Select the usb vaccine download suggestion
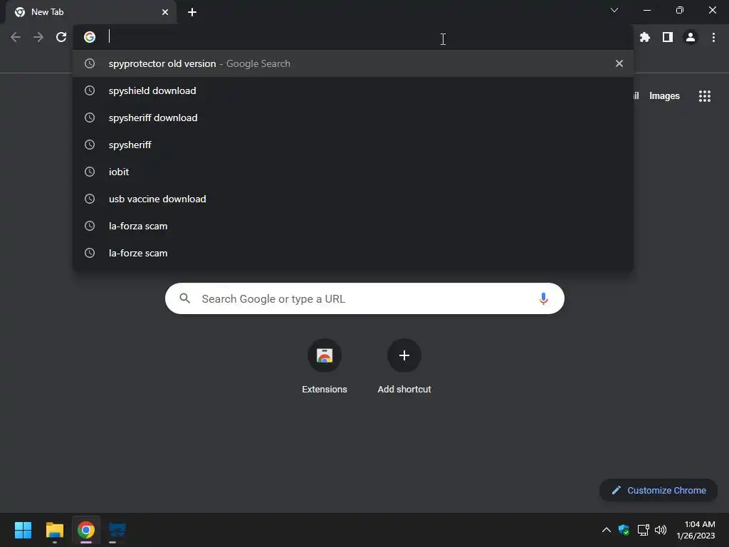Viewport: 729px width, 547px height. coord(353,199)
